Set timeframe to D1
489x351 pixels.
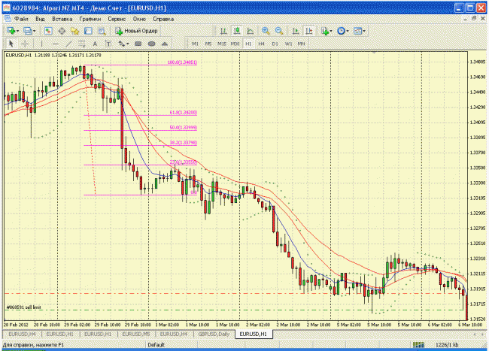[275, 44]
